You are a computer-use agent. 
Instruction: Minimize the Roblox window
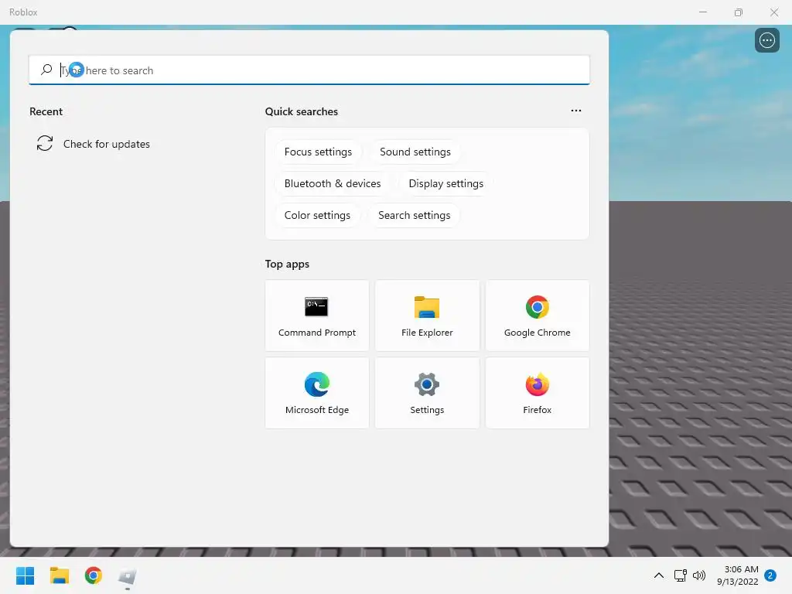coord(702,12)
